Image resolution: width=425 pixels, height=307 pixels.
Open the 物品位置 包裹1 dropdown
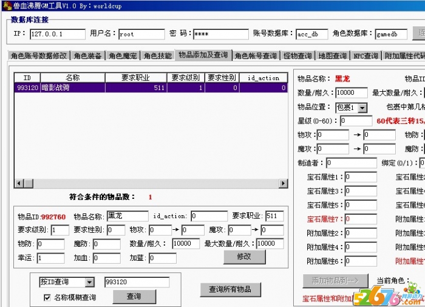(x=362, y=108)
